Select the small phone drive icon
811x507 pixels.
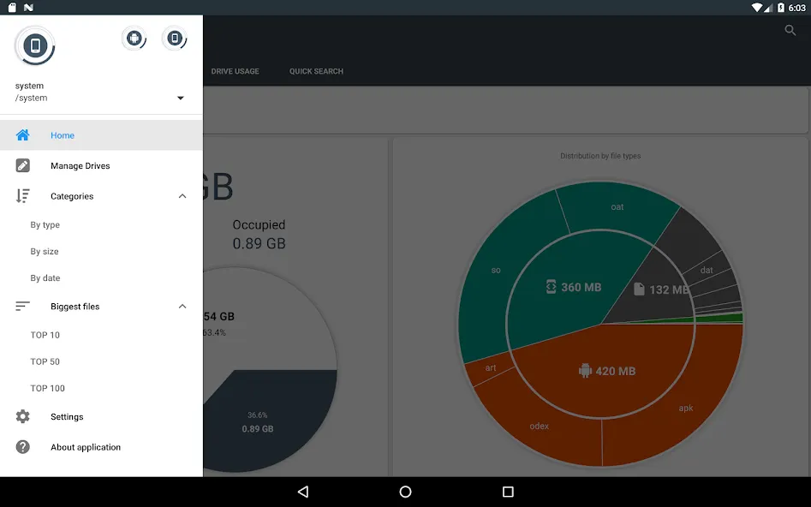[x=175, y=39]
